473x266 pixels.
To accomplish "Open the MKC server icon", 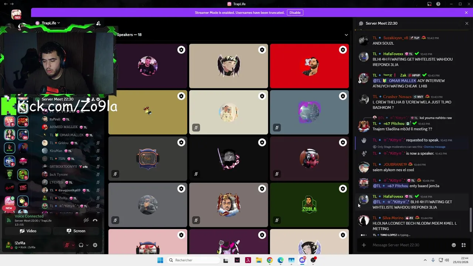I will pos(9,161).
